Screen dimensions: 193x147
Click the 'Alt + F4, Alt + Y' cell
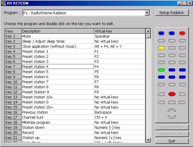[119, 47]
